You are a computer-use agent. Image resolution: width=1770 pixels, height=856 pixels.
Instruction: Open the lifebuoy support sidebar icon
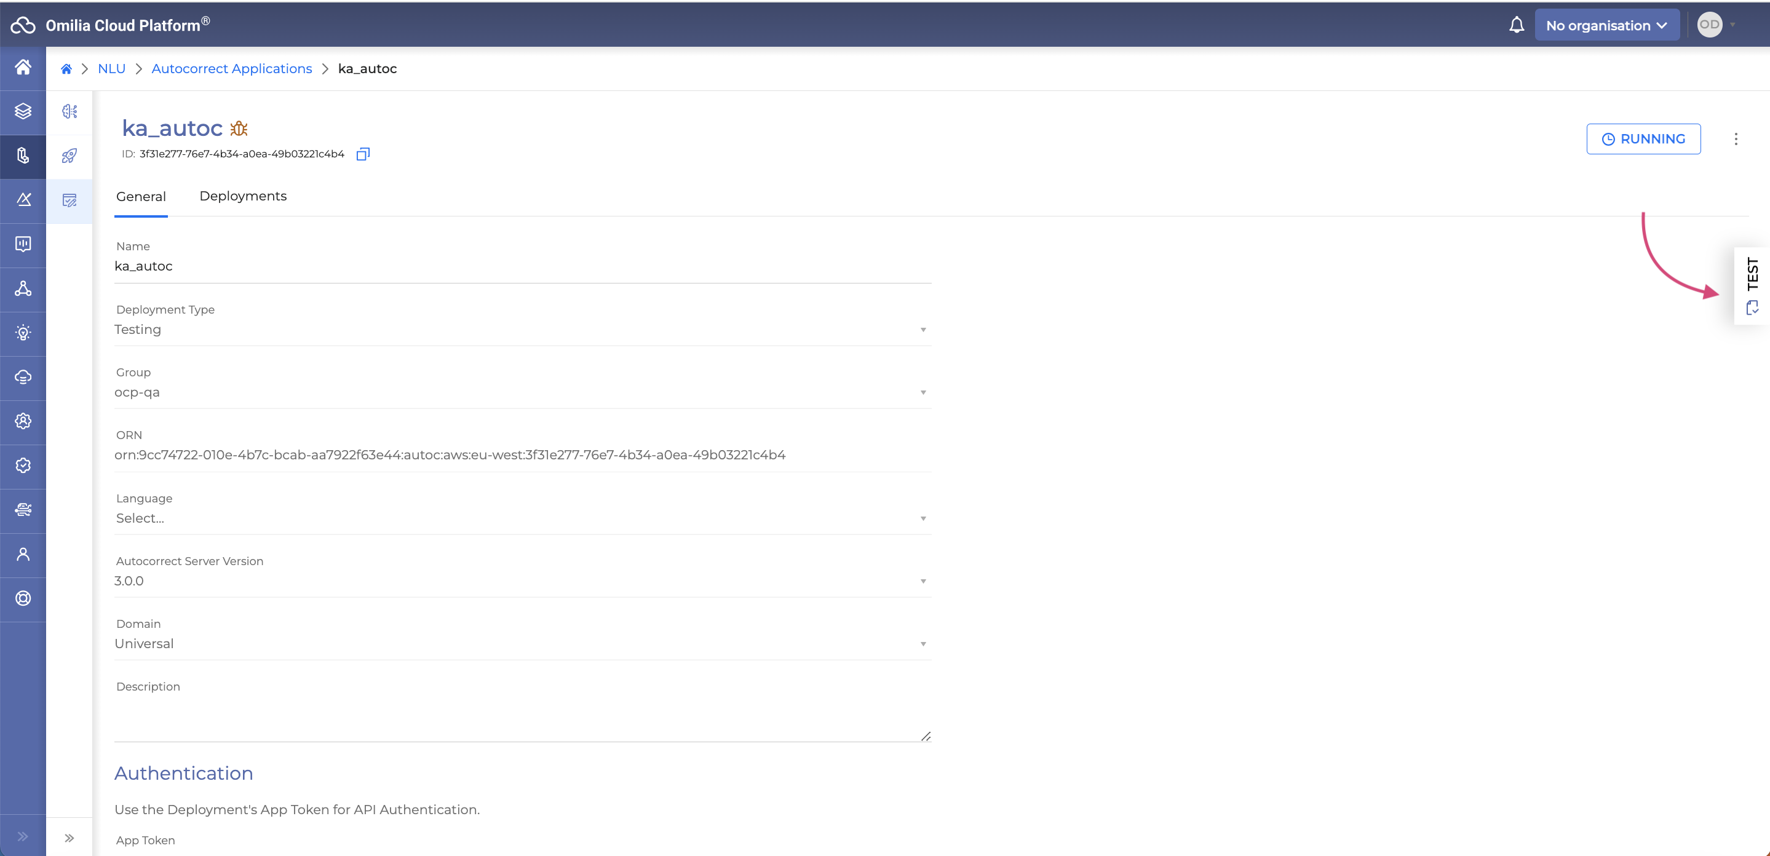[23, 598]
